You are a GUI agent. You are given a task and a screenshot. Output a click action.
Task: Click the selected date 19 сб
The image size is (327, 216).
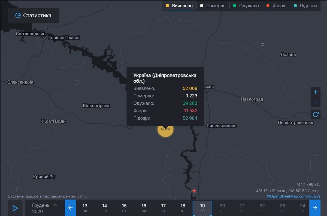point(202,208)
